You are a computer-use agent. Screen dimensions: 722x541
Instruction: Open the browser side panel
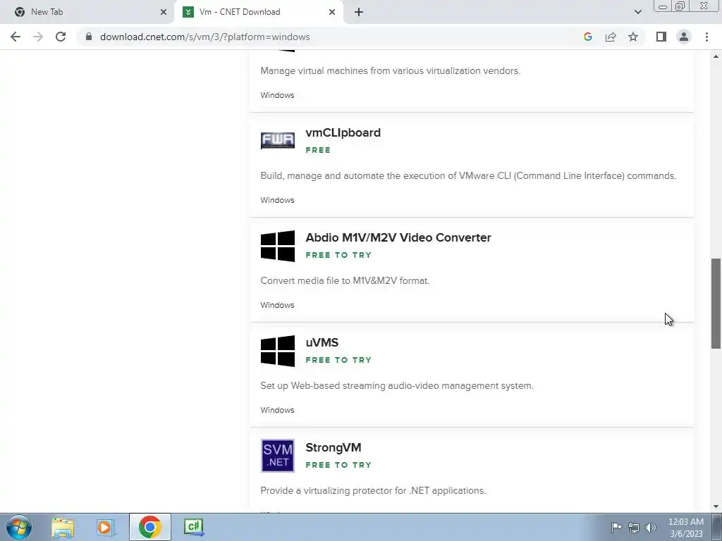click(661, 37)
